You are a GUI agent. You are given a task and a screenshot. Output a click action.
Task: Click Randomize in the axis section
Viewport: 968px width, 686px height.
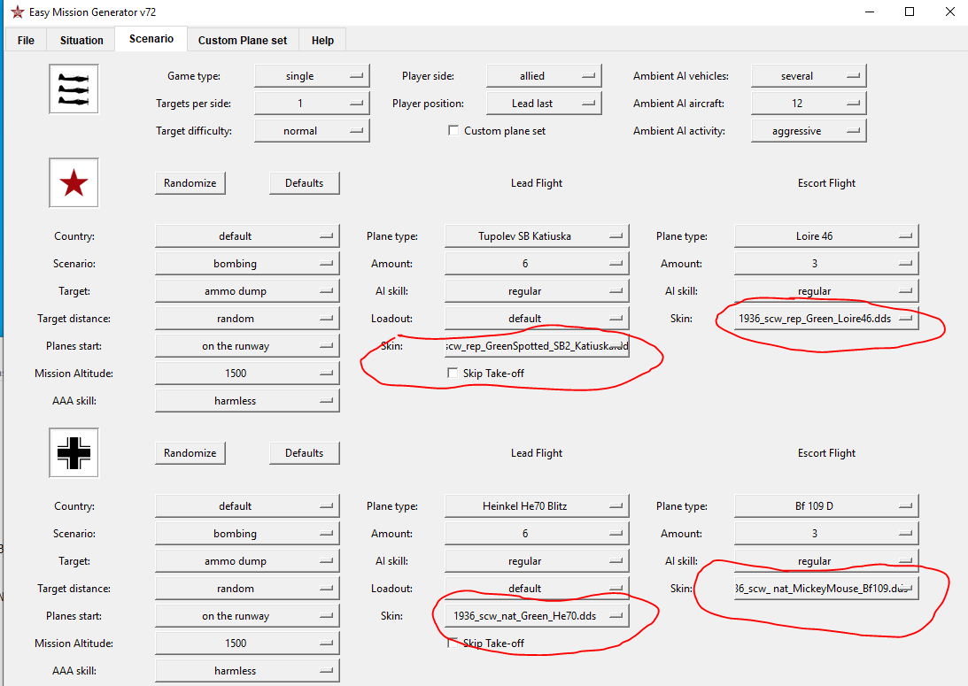[x=190, y=453]
